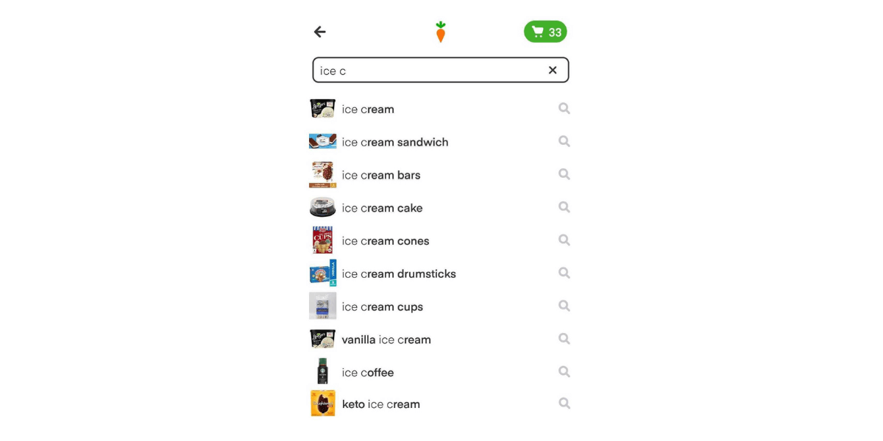The width and height of the screenshot is (883, 441).
Task: Select the 'ice cream' suggestion
Action: [x=440, y=109]
